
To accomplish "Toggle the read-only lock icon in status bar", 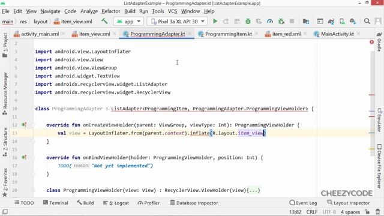I will (x=367, y=212).
